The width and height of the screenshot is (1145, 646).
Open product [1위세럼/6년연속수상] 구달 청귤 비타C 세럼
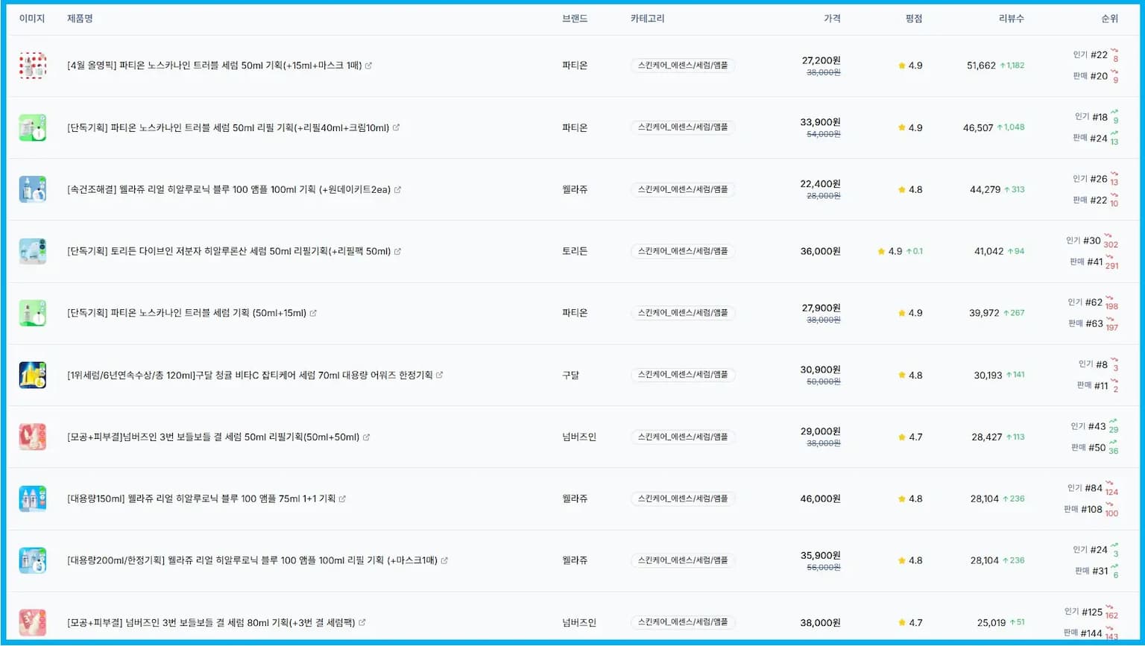point(250,375)
